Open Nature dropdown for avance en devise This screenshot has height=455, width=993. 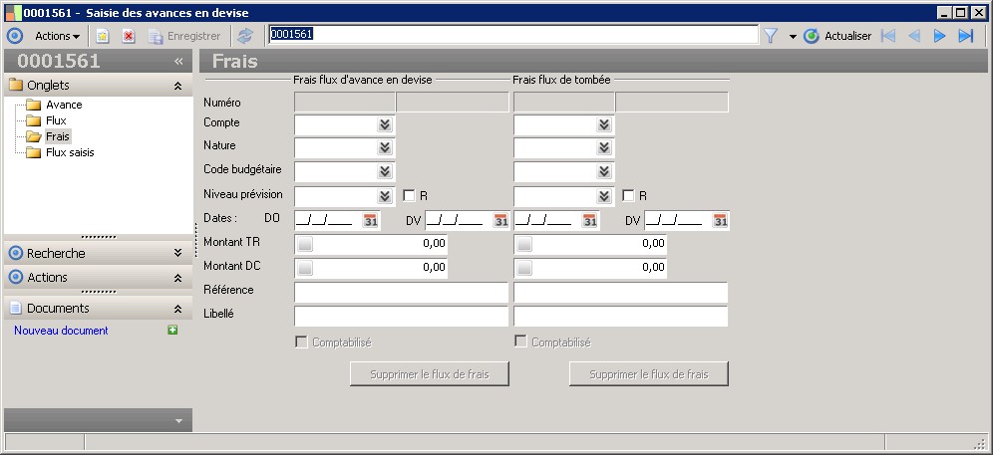pos(385,147)
